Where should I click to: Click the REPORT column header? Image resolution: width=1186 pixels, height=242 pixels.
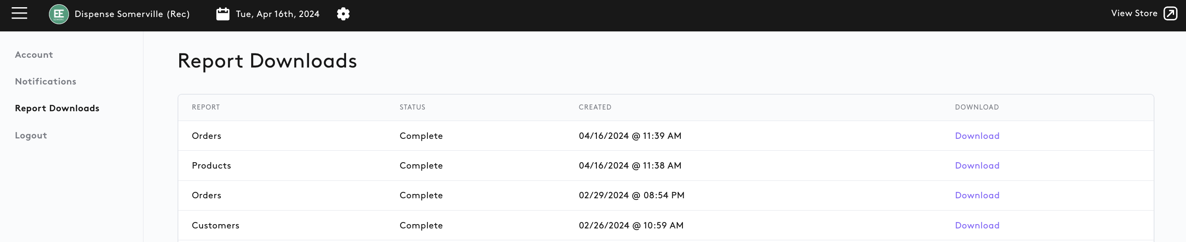coord(206,107)
